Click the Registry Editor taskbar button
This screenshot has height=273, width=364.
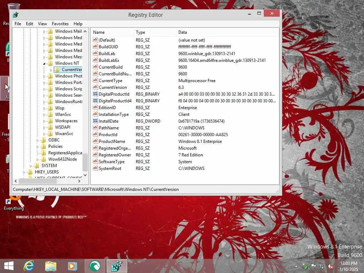(x=117, y=266)
